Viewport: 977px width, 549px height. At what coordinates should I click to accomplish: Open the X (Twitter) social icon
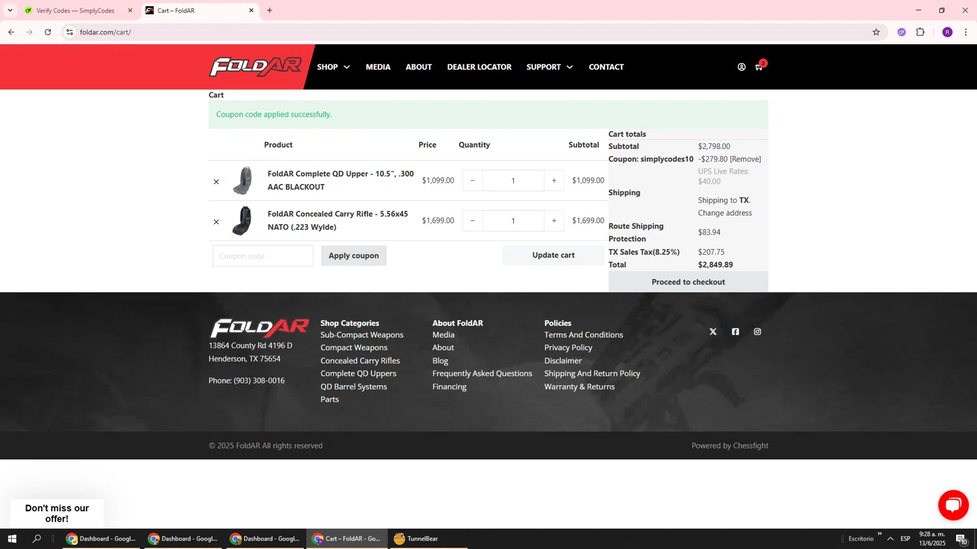click(713, 332)
